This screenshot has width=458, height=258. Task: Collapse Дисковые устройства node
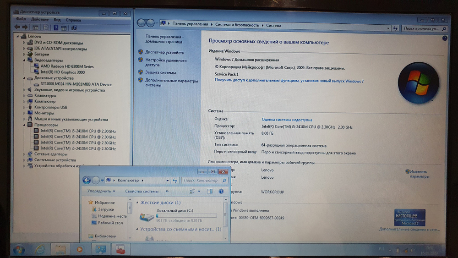point(24,78)
